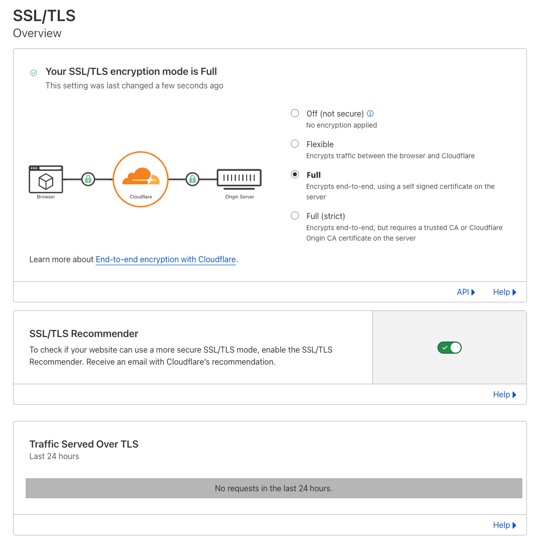This screenshot has width=545, height=547.
Task: Expand Help under Traffic Served Over TLS
Action: pyautogui.click(x=504, y=525)
